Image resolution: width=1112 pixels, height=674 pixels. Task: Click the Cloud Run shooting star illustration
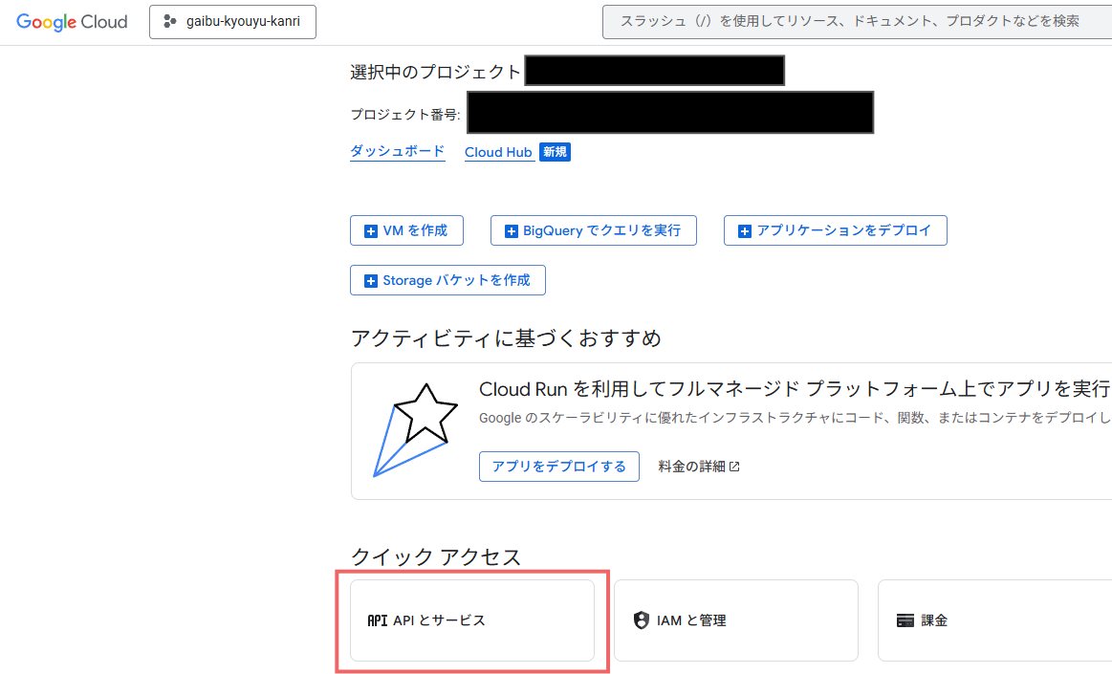click(409, 429)
